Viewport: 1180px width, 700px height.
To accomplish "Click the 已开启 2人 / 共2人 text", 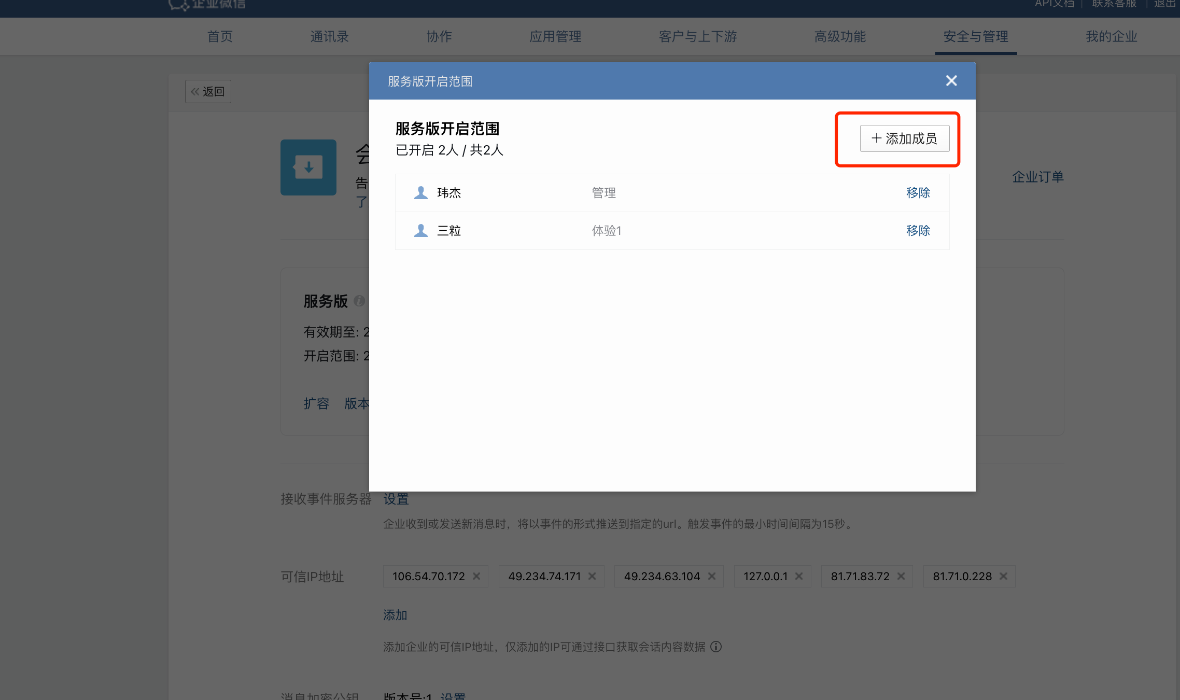I will 449,150.
